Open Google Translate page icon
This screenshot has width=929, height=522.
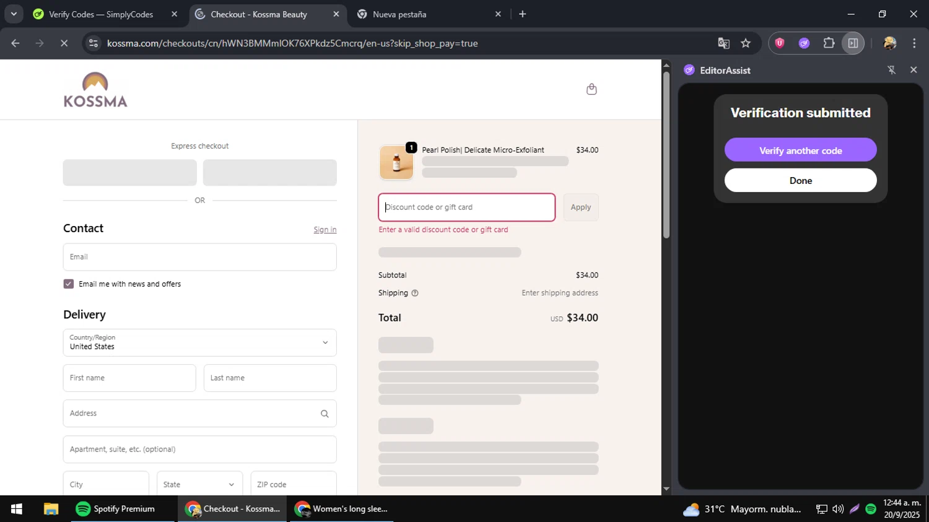click(723, 43)
